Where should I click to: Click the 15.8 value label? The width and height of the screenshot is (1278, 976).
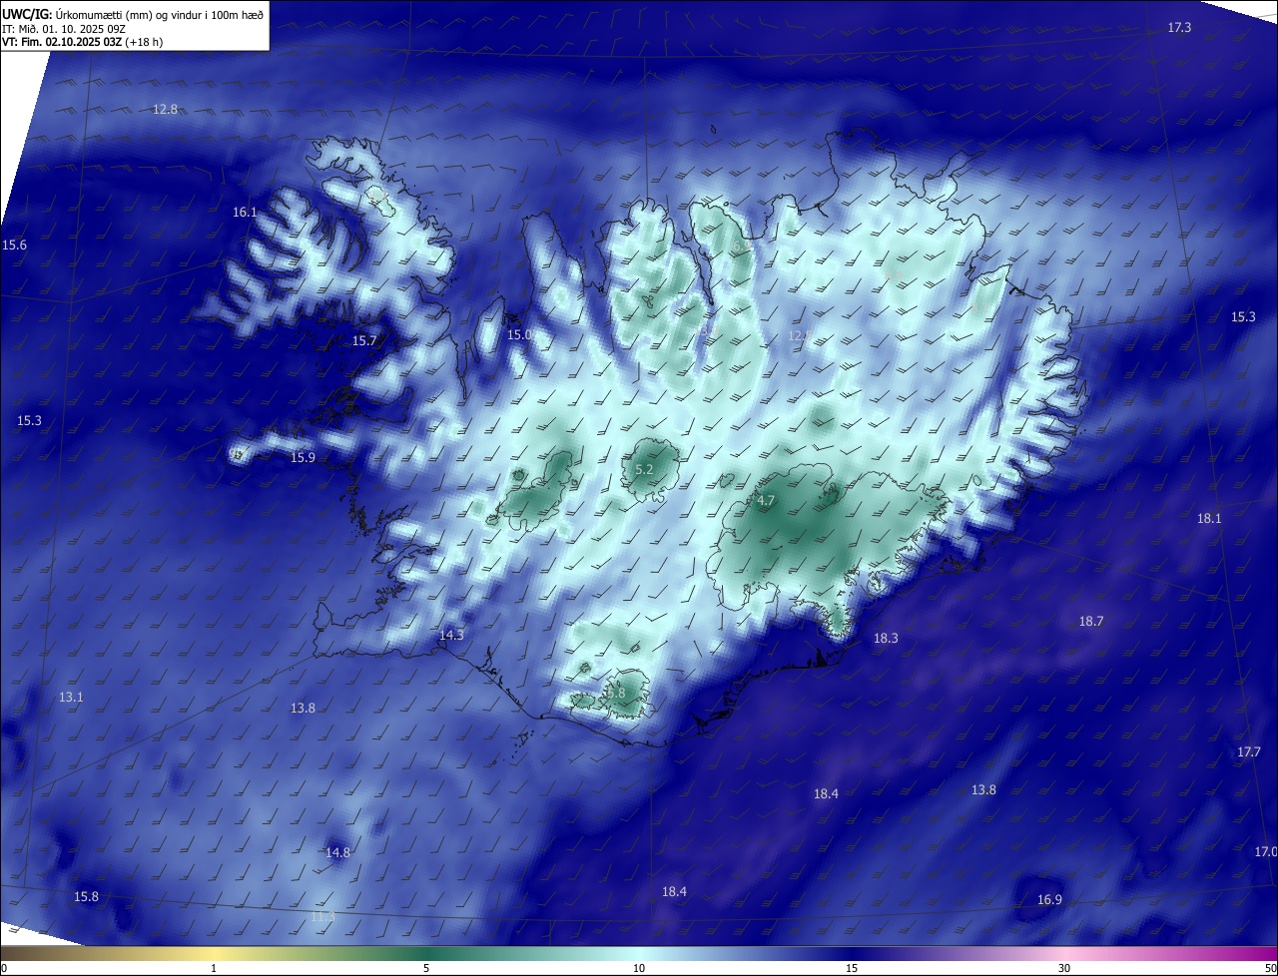[x=87, y=897]
